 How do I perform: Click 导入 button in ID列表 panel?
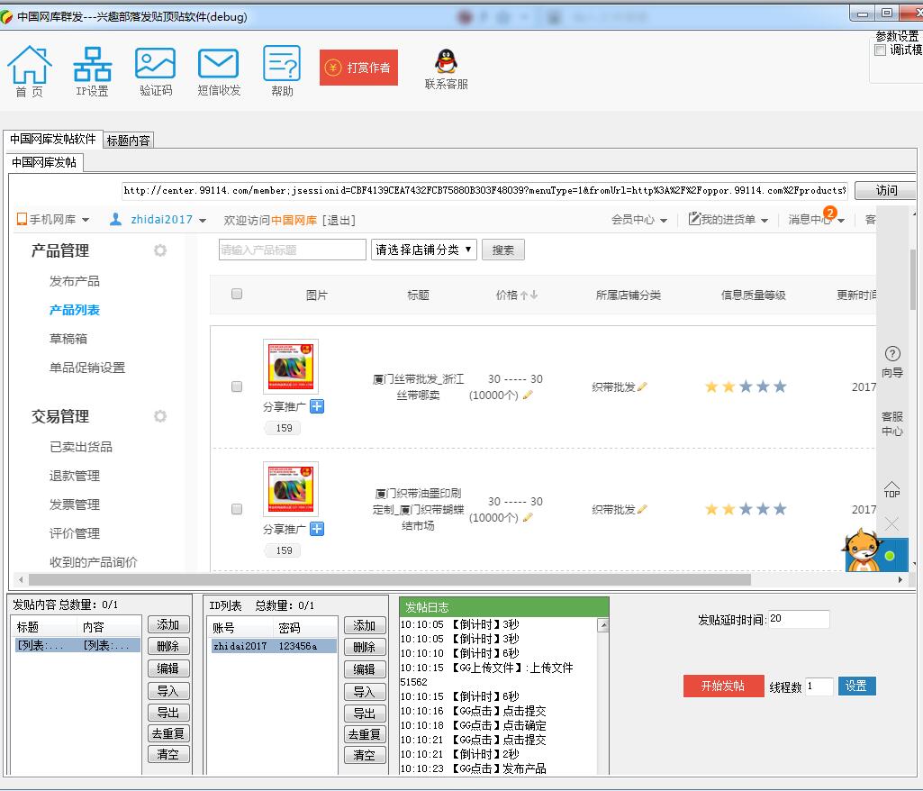coord(365,692)
